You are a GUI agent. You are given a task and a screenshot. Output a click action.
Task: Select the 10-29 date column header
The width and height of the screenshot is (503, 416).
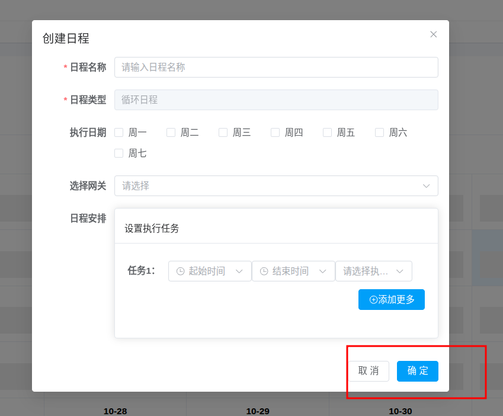[259, 411]
